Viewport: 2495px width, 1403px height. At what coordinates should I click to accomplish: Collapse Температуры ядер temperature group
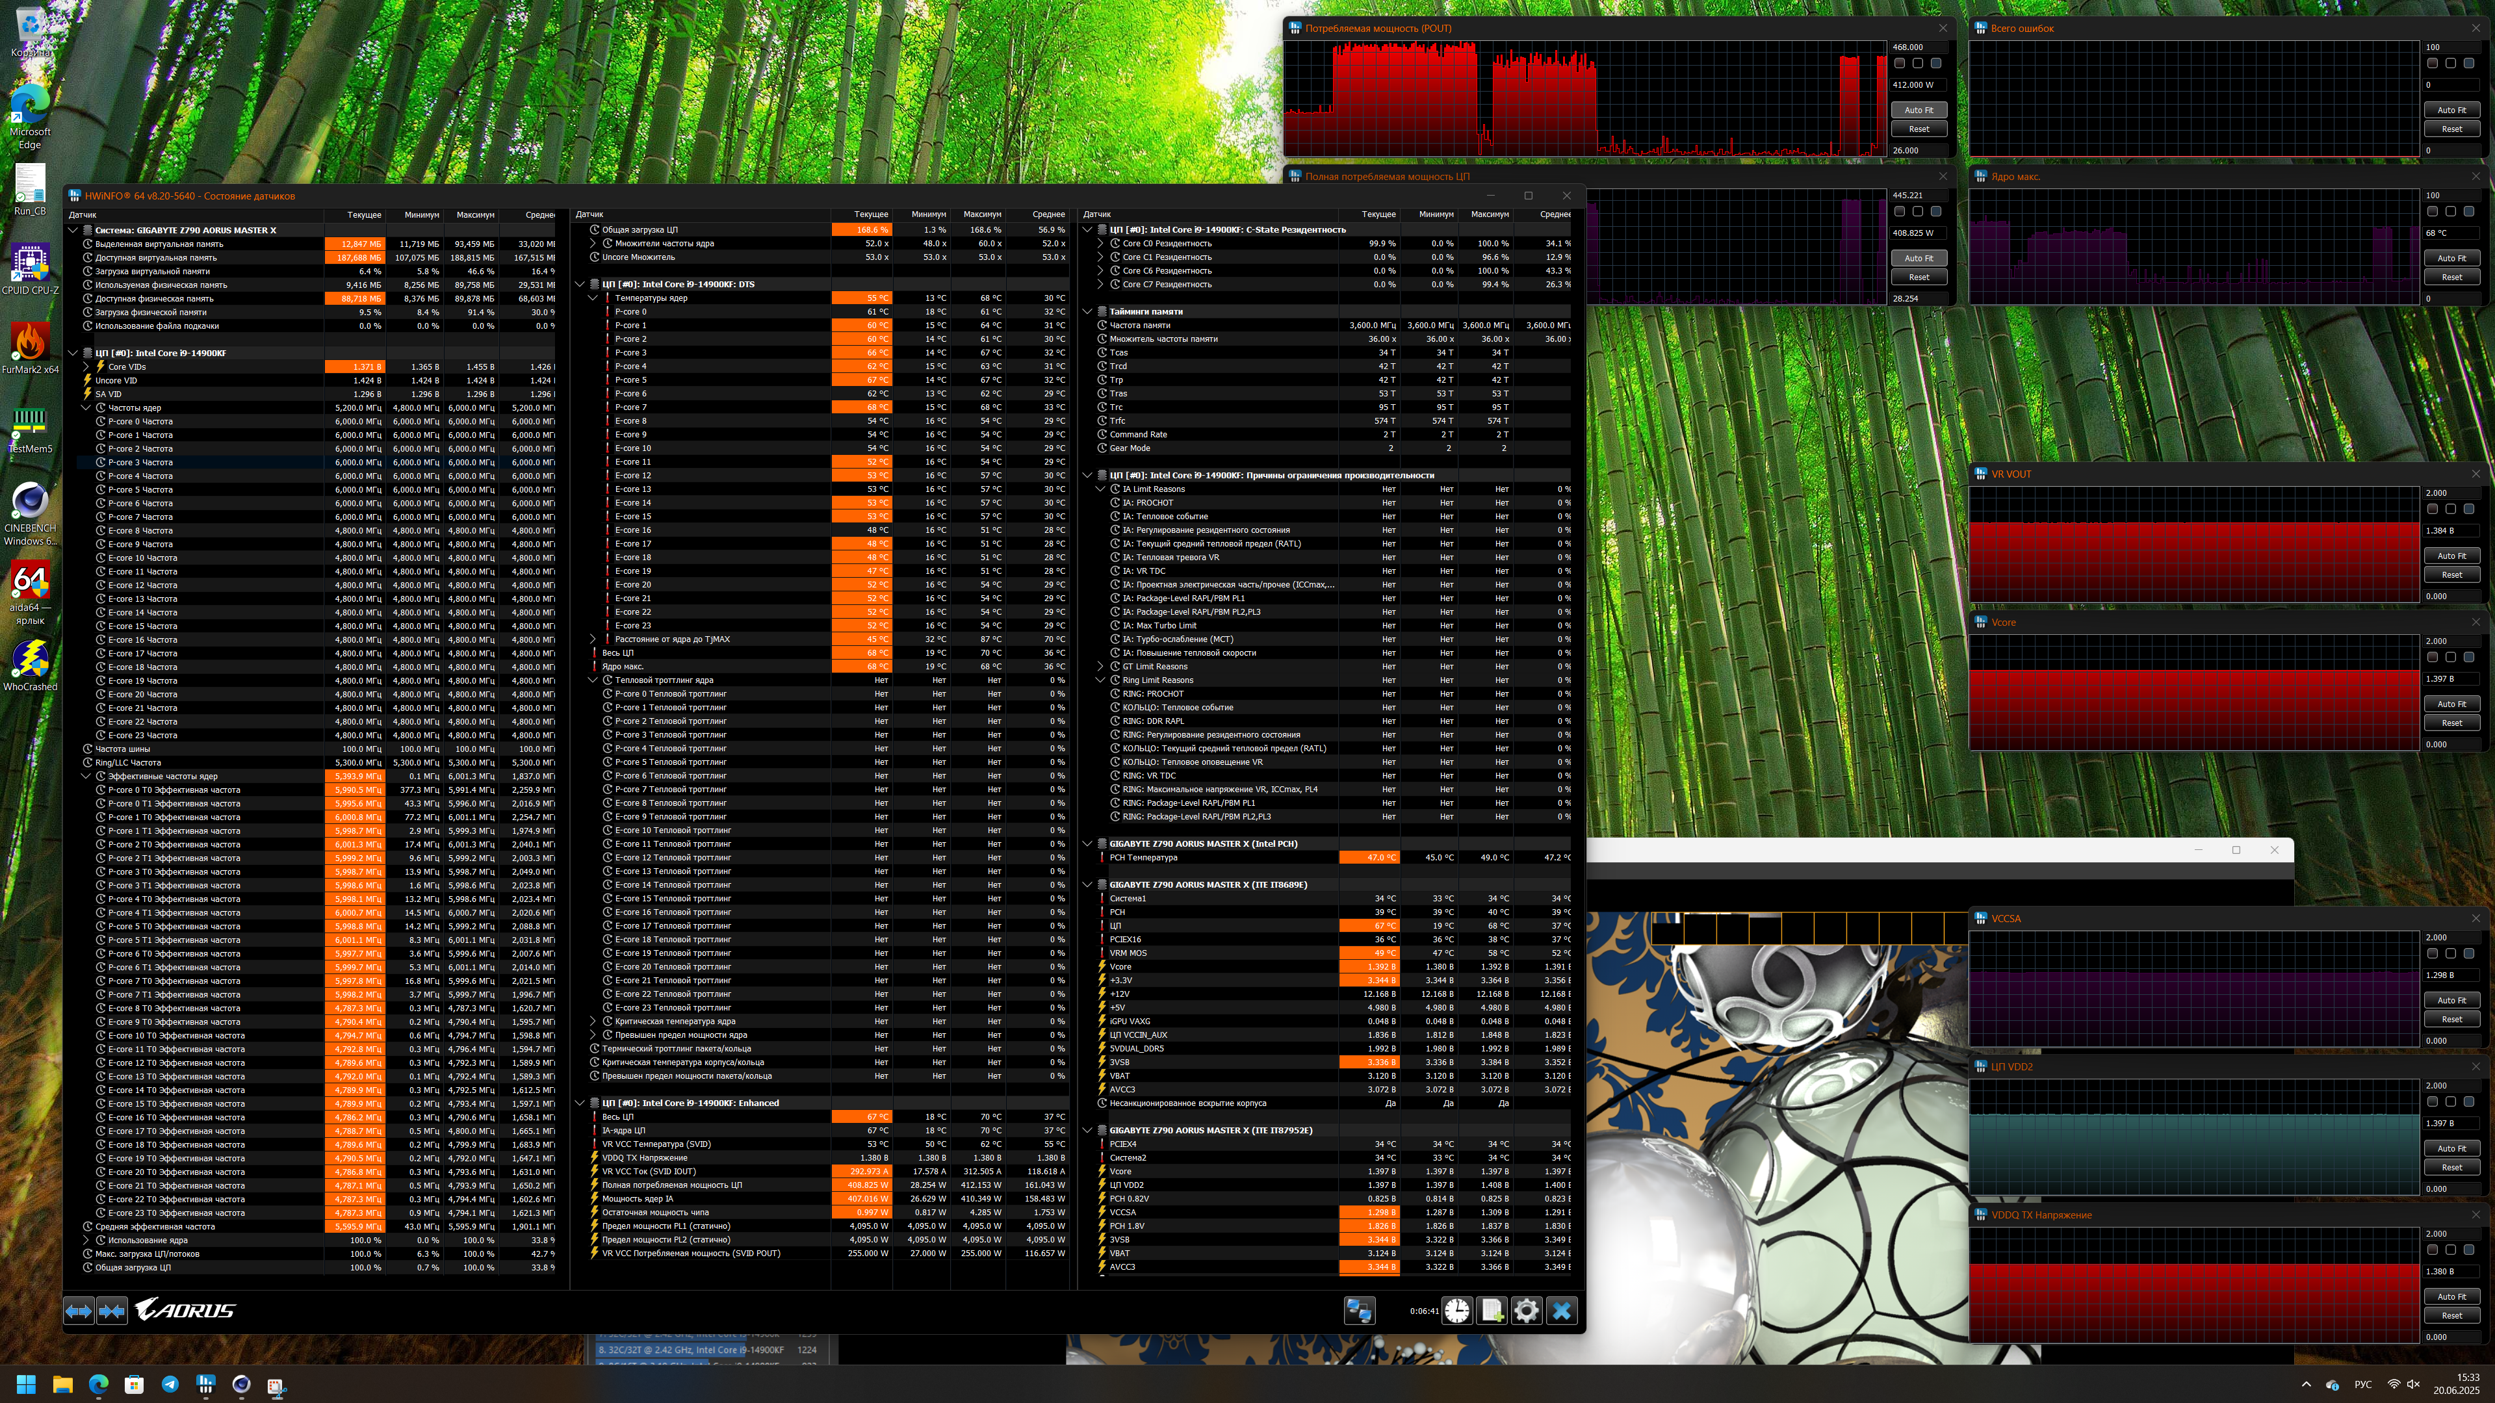point(593,298)
